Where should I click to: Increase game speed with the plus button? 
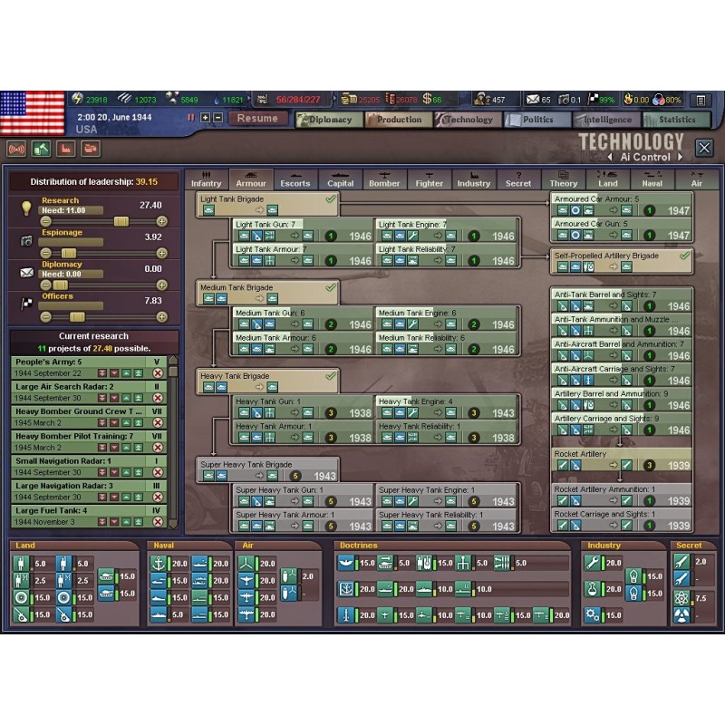pyautogui.click(x=206, y=118)
